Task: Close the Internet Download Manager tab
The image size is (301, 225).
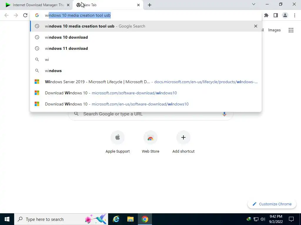Action: (68, 5)
